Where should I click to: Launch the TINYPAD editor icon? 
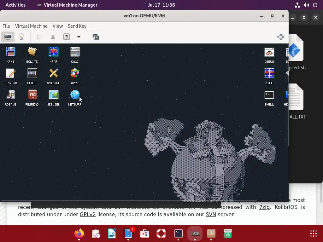[10, 76]
